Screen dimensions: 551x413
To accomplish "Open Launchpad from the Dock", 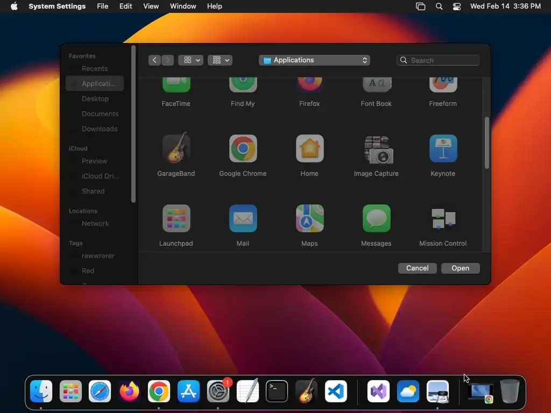I will 70,391.
